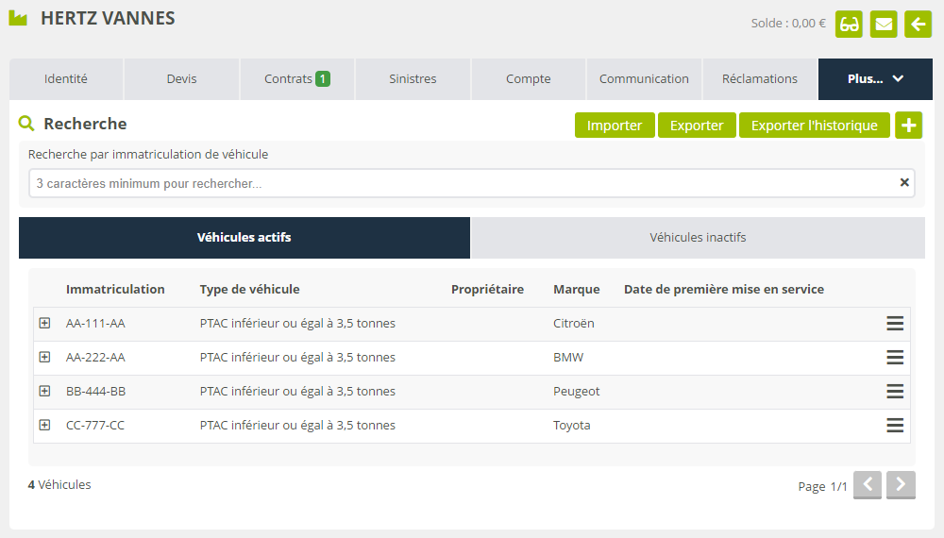Expand the AA-222-AA vehicle row
The width and height of the screenshot is (944, 538).
pos(44,357)
